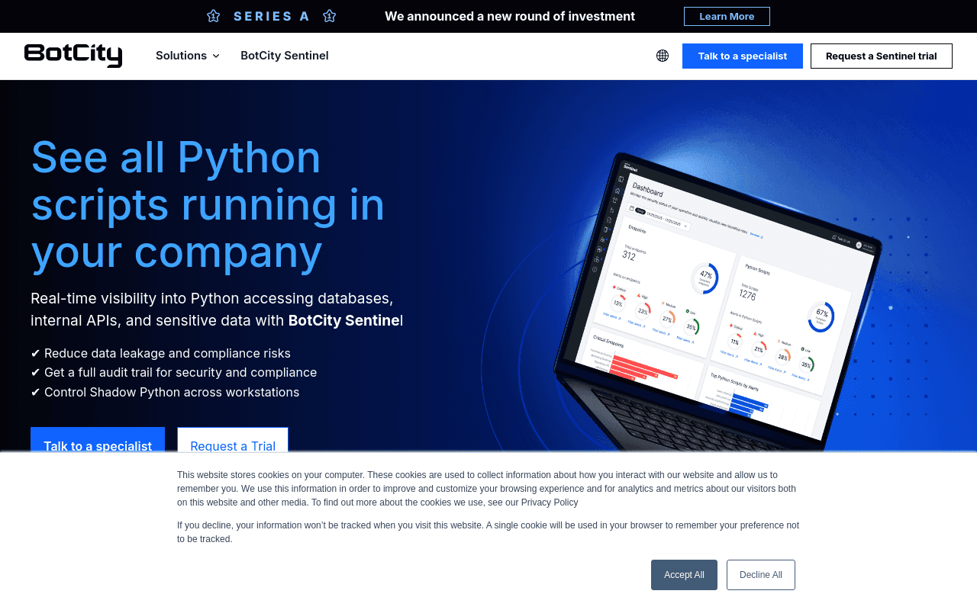Choose Decline All cookies
Viewport: 977px width, 610px height.
[761, 575]
